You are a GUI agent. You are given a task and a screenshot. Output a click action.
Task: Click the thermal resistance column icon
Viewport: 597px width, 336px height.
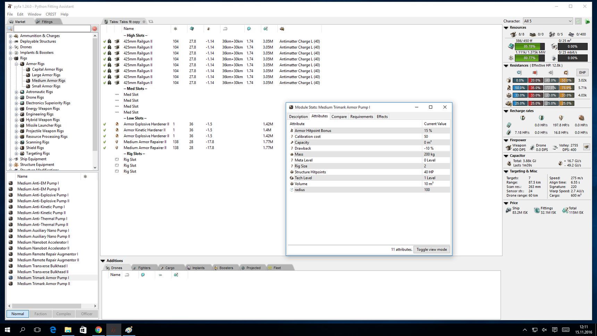coord(535,73)
